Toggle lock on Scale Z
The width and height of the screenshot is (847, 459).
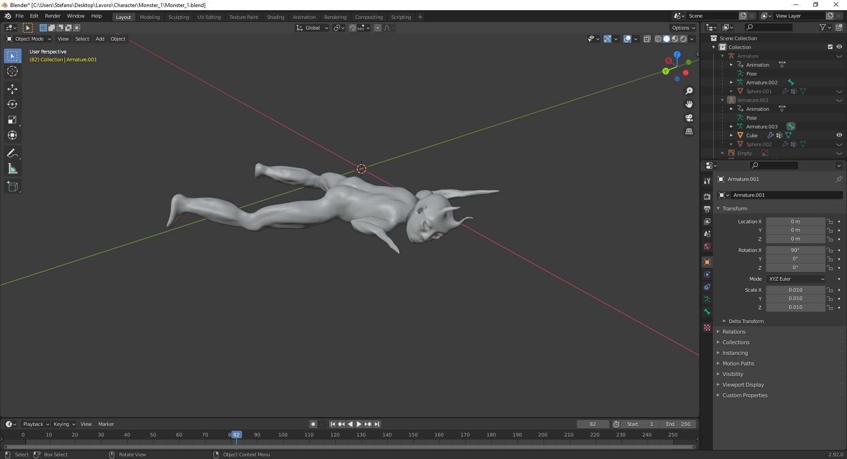pyautogui.click(x=830, y=308)
